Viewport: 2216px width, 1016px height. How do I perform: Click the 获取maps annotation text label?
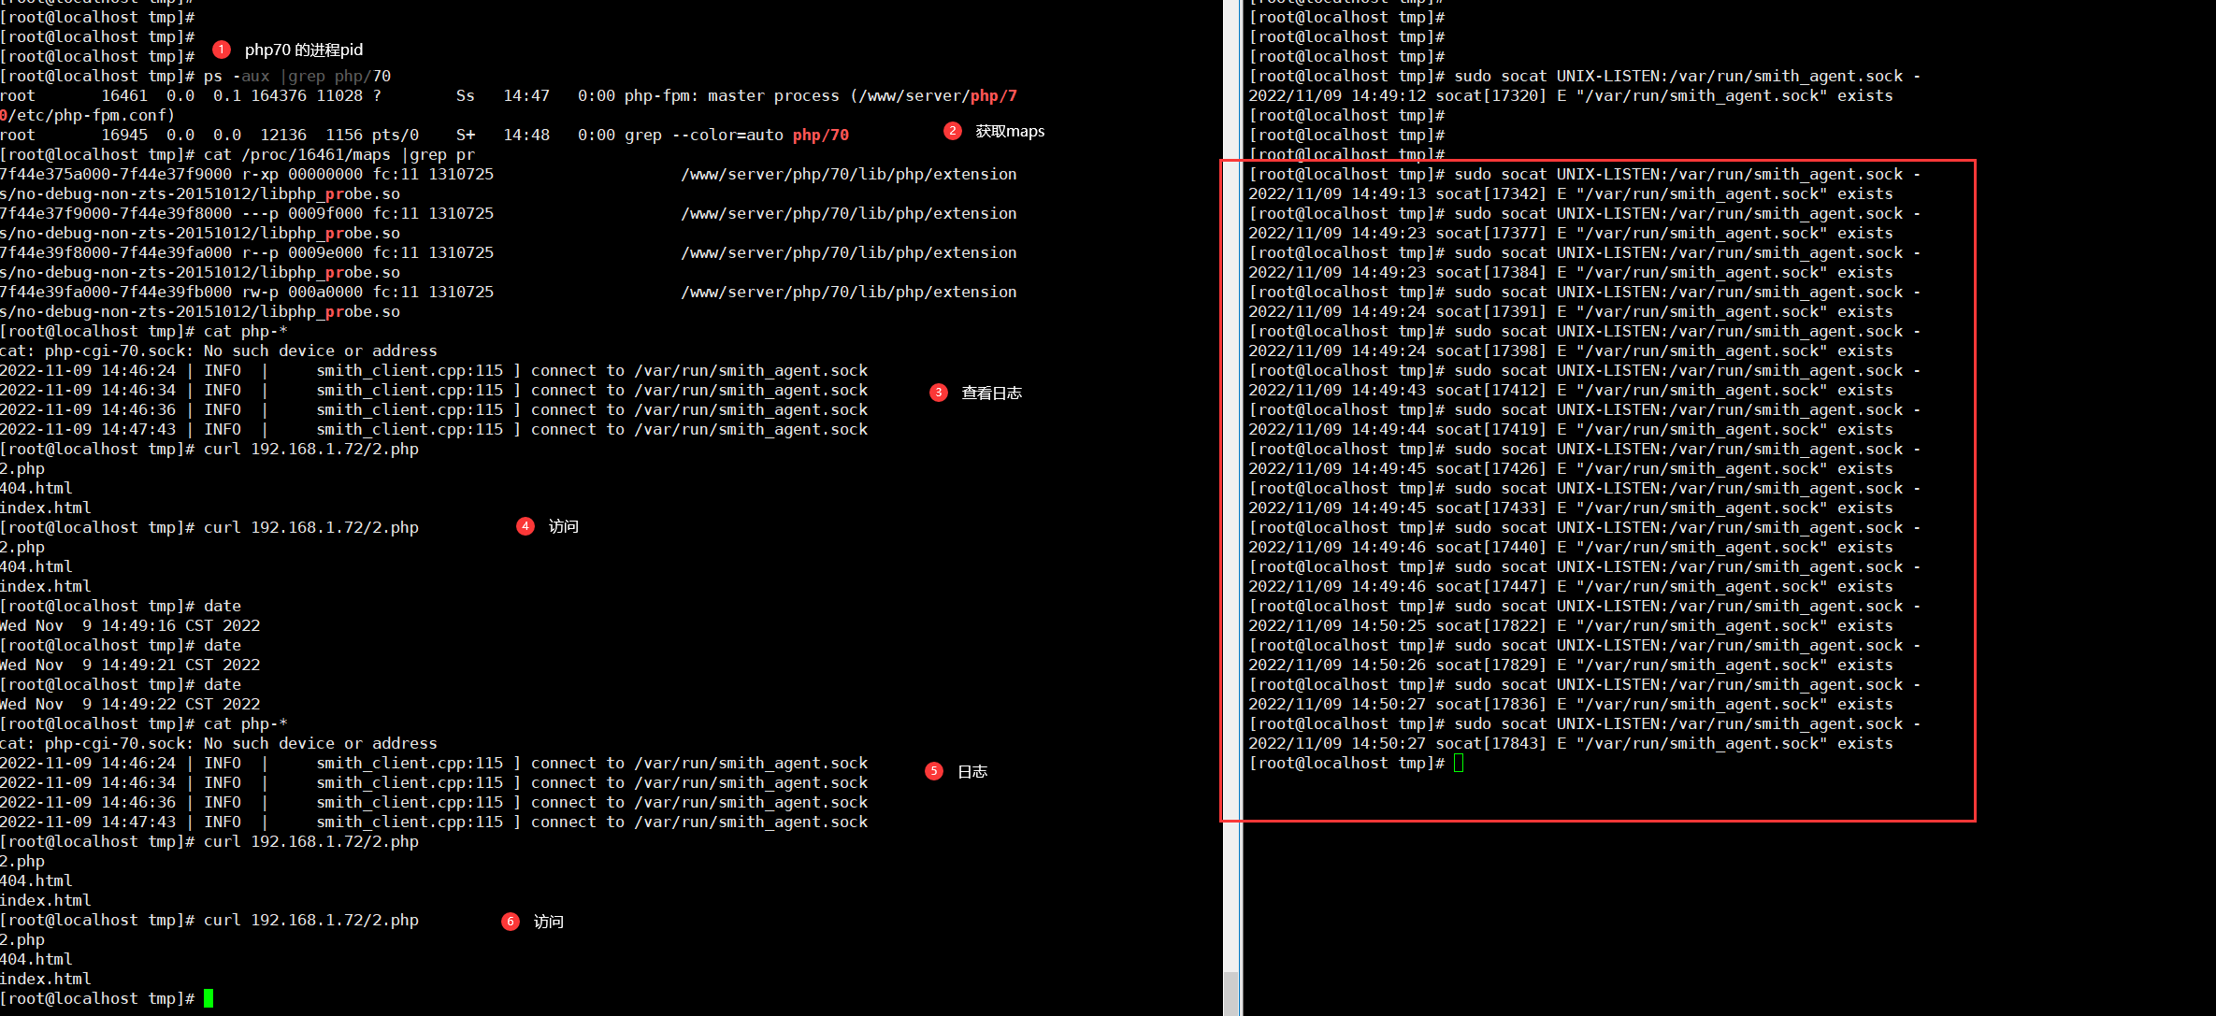pos(1011,131)
